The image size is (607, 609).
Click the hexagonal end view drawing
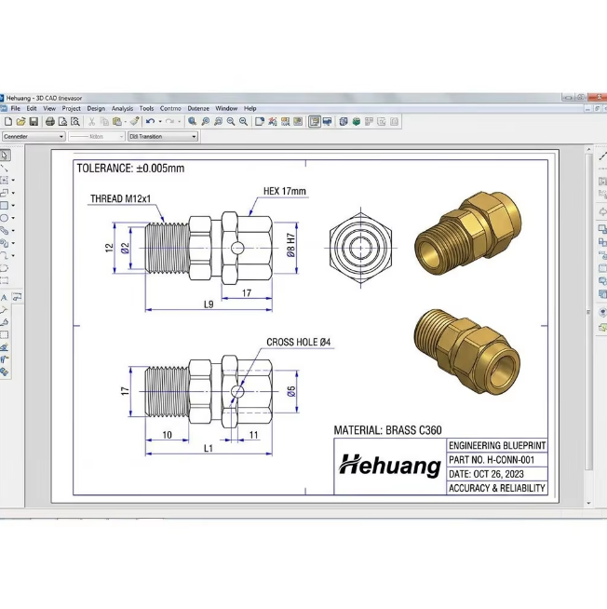pos(361,248)
